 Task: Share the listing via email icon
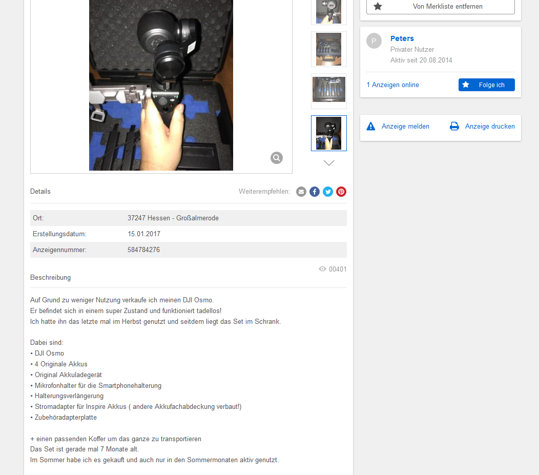301,192
